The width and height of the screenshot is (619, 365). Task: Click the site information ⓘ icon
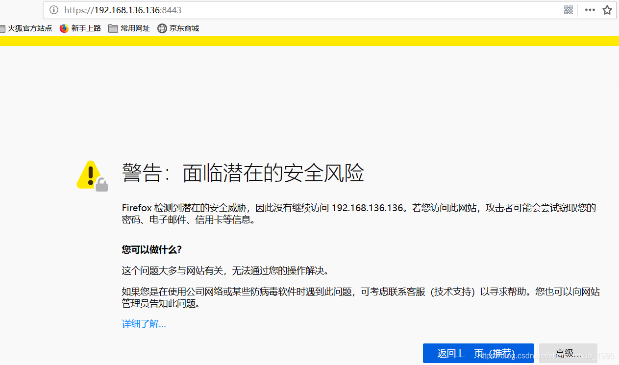tap(53, 10)
